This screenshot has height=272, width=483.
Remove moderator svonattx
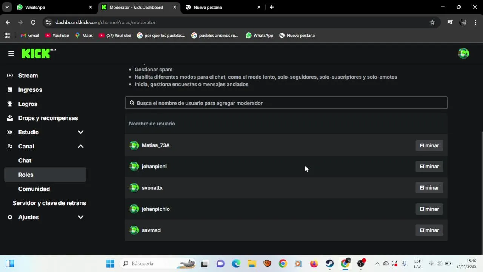(429, 188)
